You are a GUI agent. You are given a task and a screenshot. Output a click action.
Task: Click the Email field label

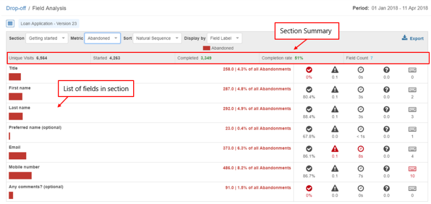[14, 147]
